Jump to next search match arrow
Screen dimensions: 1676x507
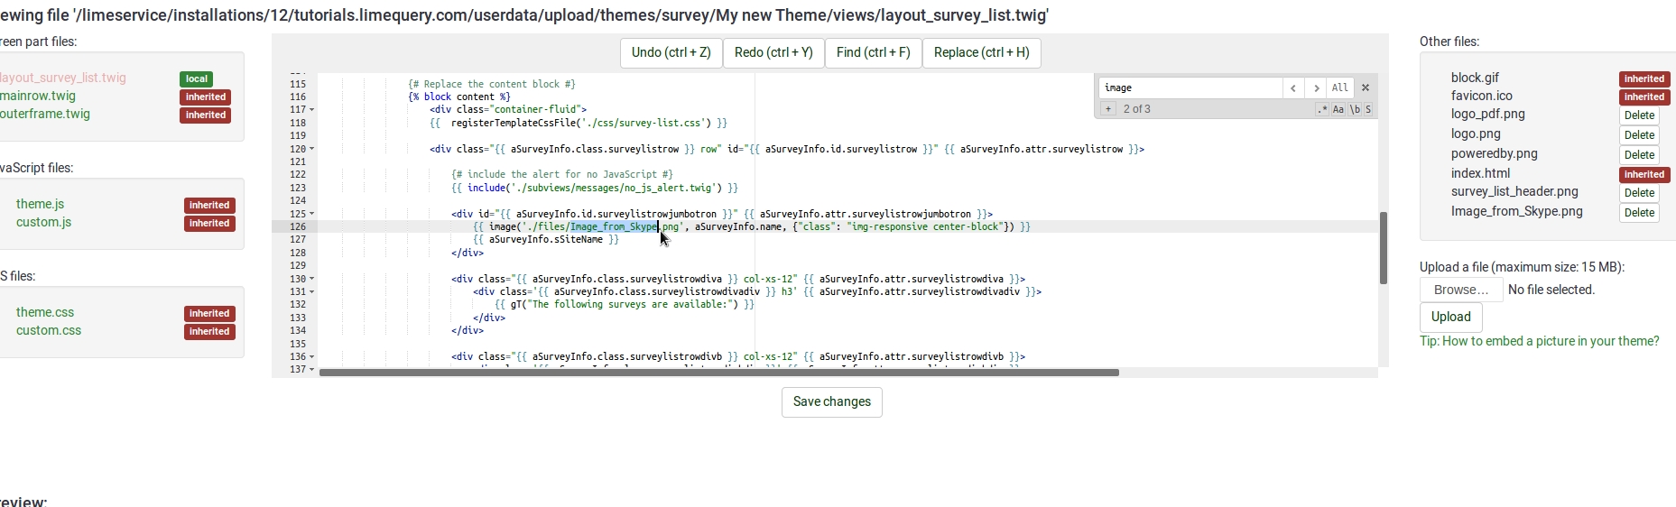click(1317, 88)
